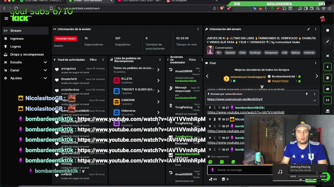Open pinned message options menu
The image size is (334, 187).
click(315, 94)
